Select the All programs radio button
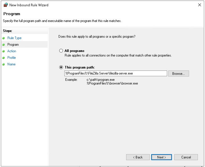The width and height of the screenshot is (205, 167). [61, 51]
